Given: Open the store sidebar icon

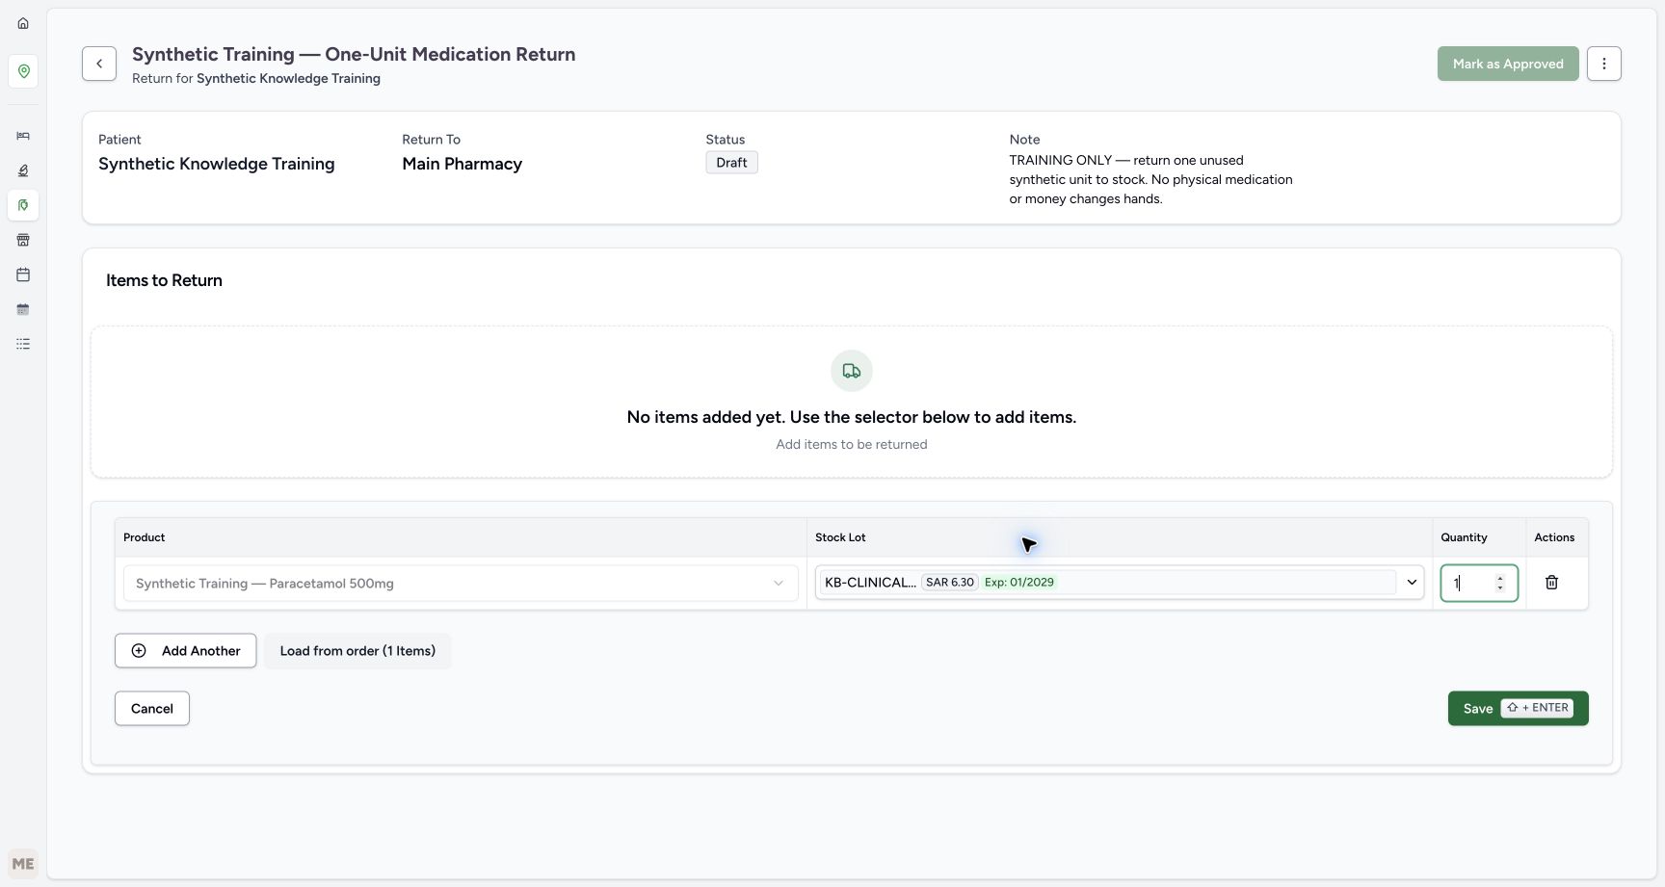Looking at the screenshot, I should pos(23,240).
